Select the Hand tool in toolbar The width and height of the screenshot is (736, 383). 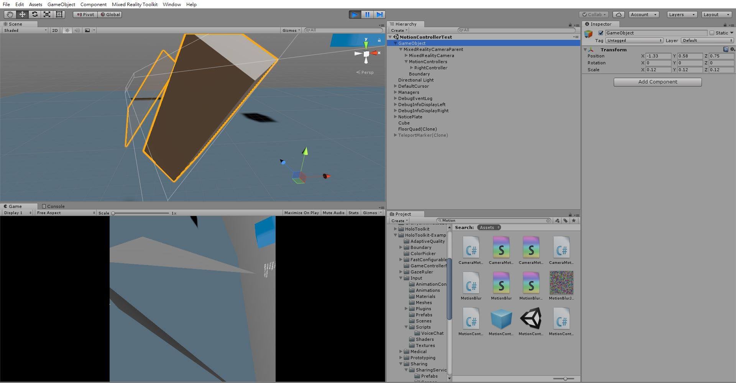point(10,15)
